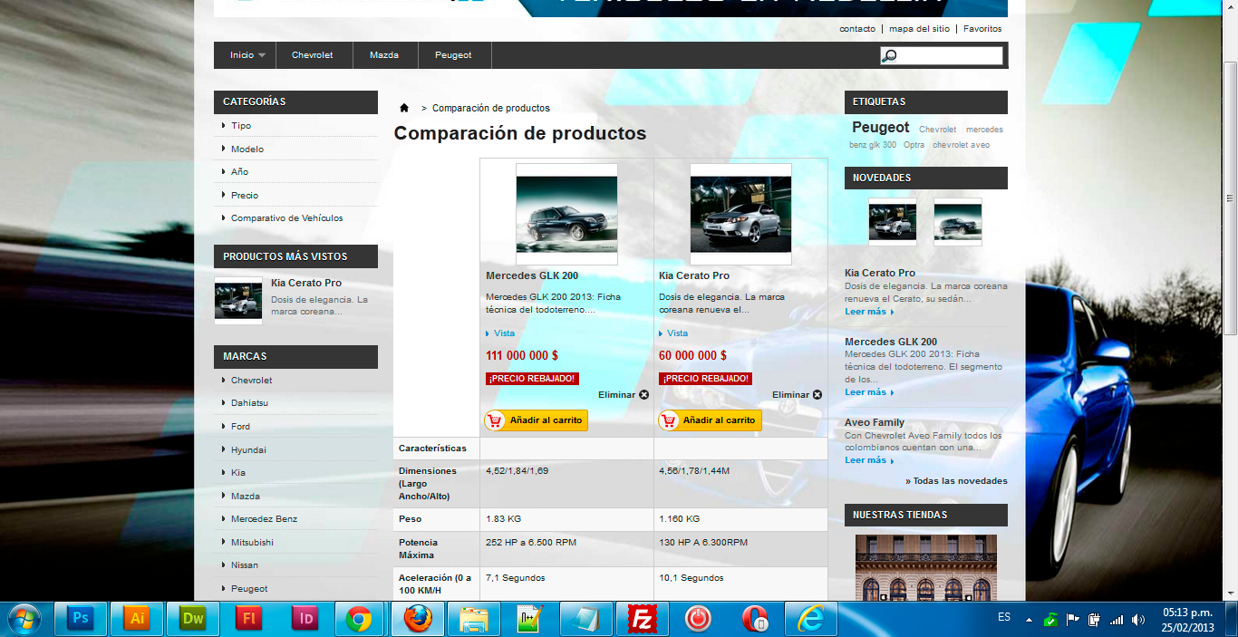
Task: Click Aveo Family novedades title
Action: coord(875,422)
